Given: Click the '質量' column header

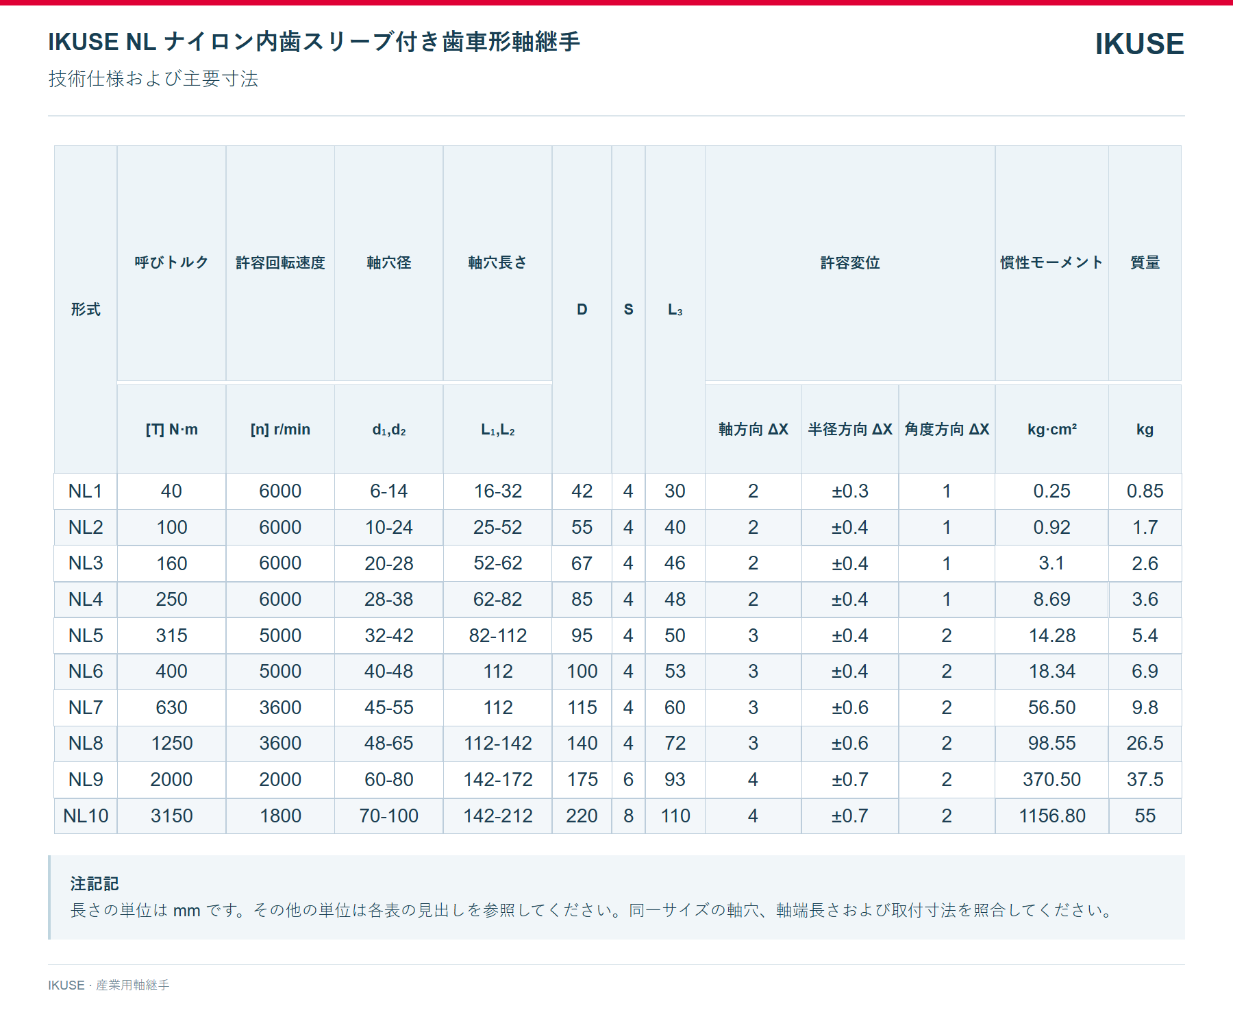Looking at the screenshot, I should point(1145,262).
